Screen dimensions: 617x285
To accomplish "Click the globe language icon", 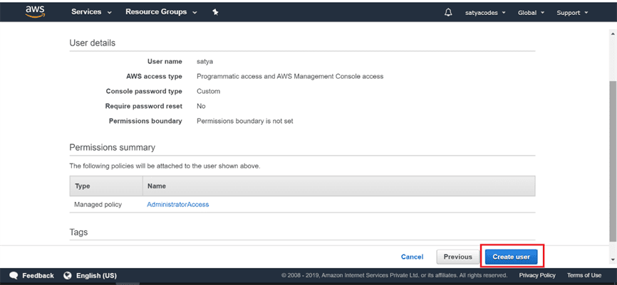I will [68, 276].
